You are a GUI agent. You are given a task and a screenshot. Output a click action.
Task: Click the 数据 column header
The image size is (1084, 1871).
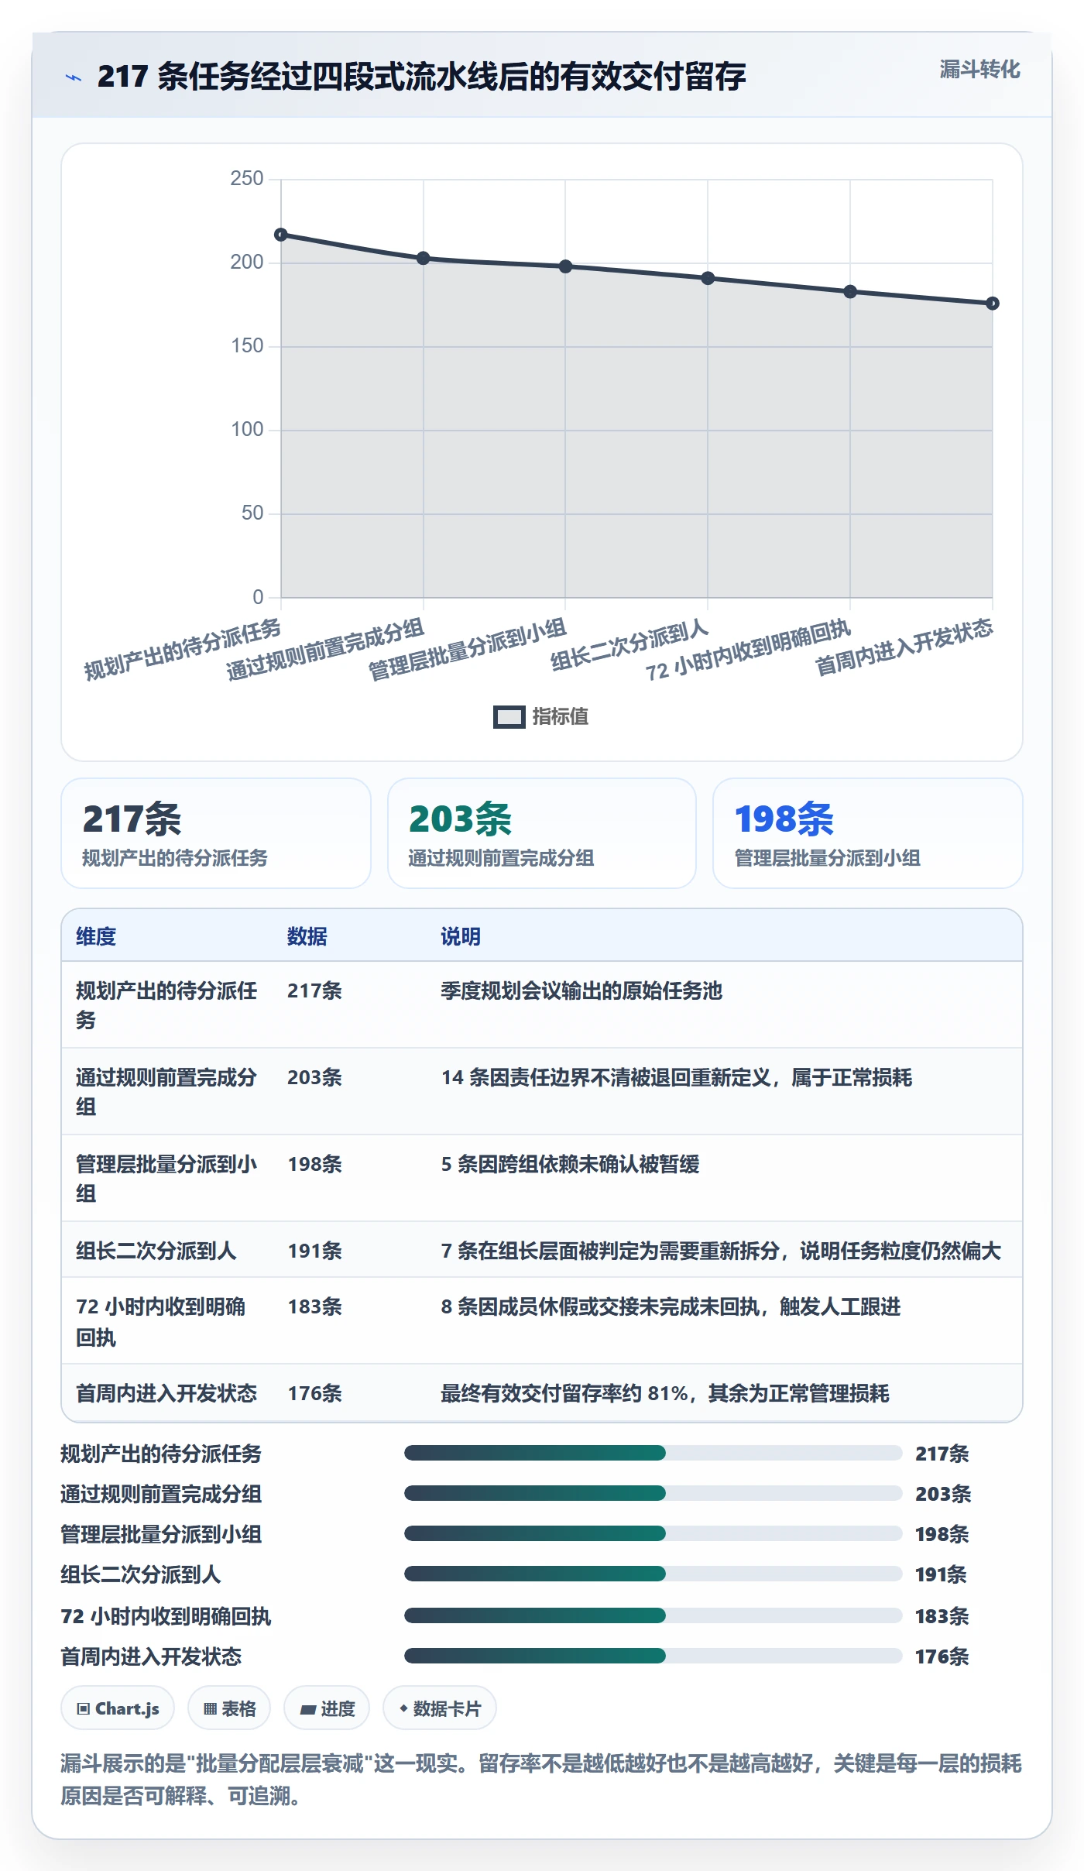point(307,936)
